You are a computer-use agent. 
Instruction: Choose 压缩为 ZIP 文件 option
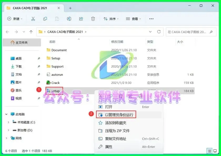[x=129, y=131]
